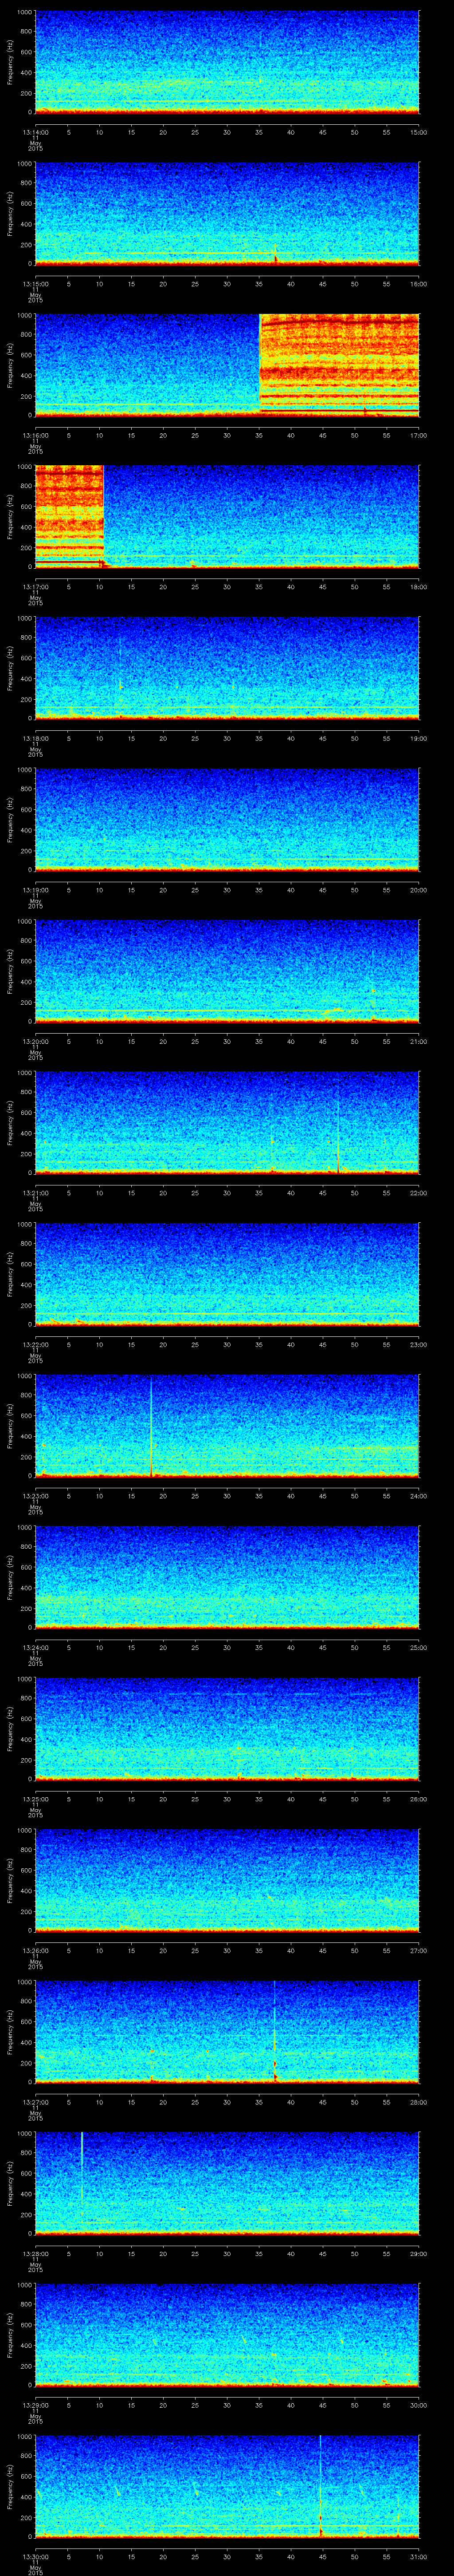Click the 13:22:00 timestamp label
This screenshot has width=454, height=2576.
pyautogui.click(x=36, y=1344)
